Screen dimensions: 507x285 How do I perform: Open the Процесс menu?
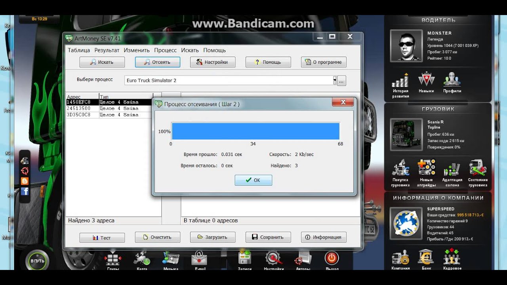point(166,50)
